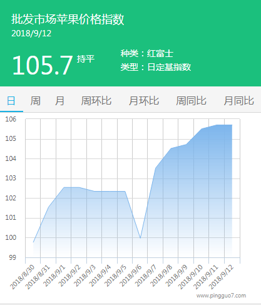
Task: Click the chart low point at 2018/9/6
Action: (140, 238)
